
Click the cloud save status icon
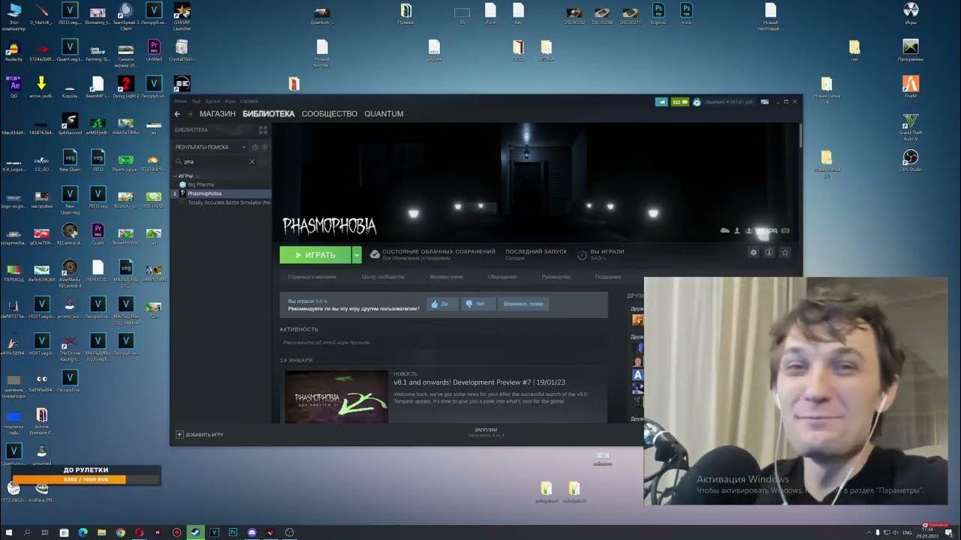click(375, 255)
